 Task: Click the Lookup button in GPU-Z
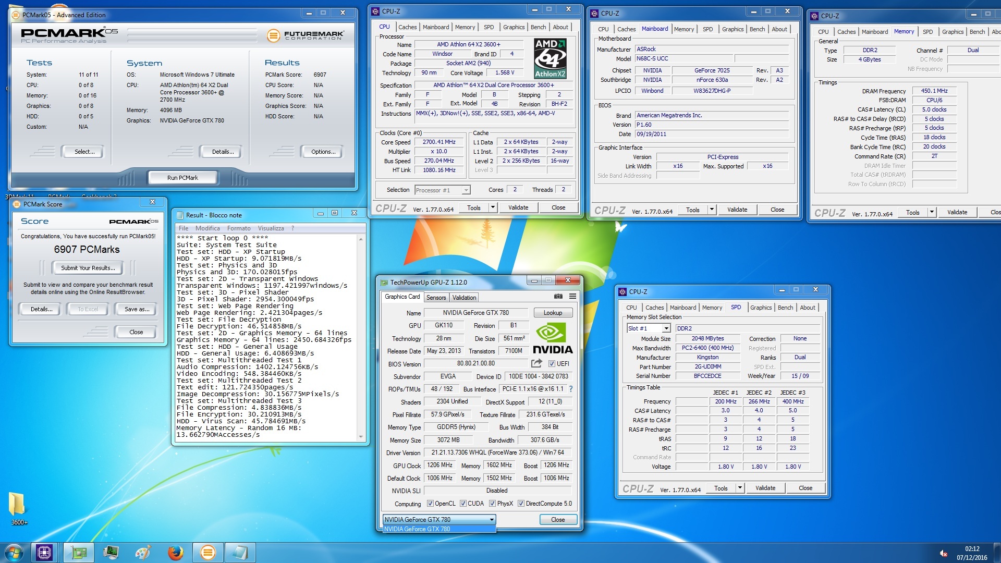tap(553, 313)
